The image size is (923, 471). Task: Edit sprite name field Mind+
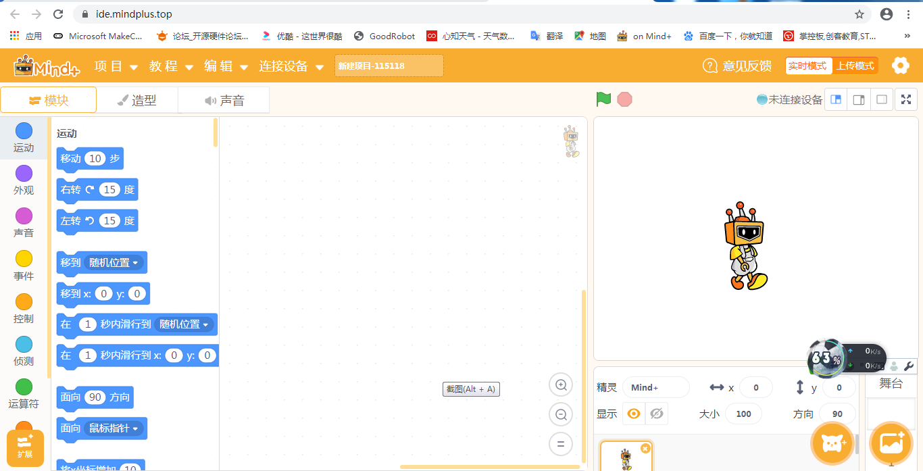click(x=656, y=387)
